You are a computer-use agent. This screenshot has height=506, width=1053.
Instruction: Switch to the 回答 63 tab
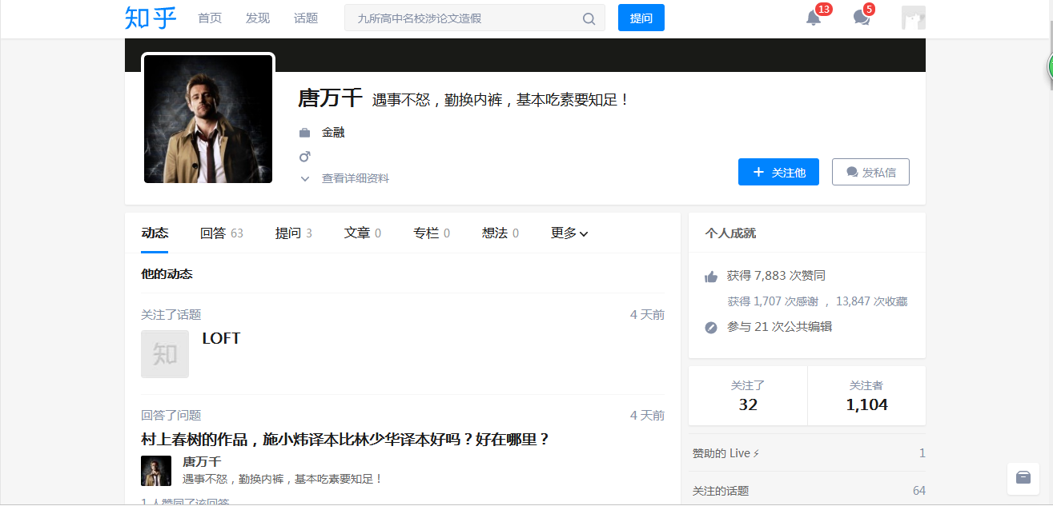pos(222,233)
